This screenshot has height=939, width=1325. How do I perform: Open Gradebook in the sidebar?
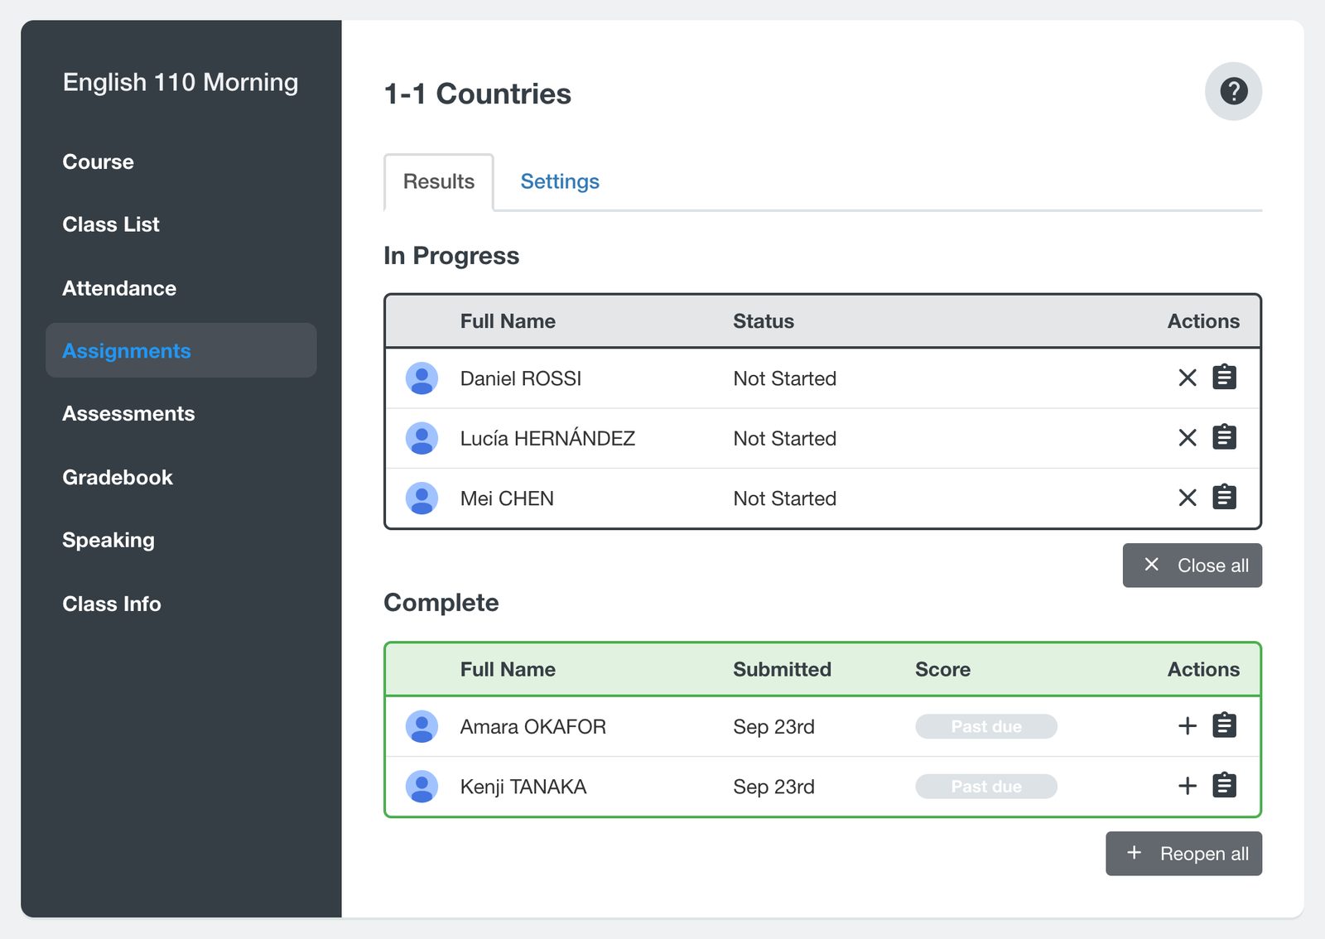(118, 478)
